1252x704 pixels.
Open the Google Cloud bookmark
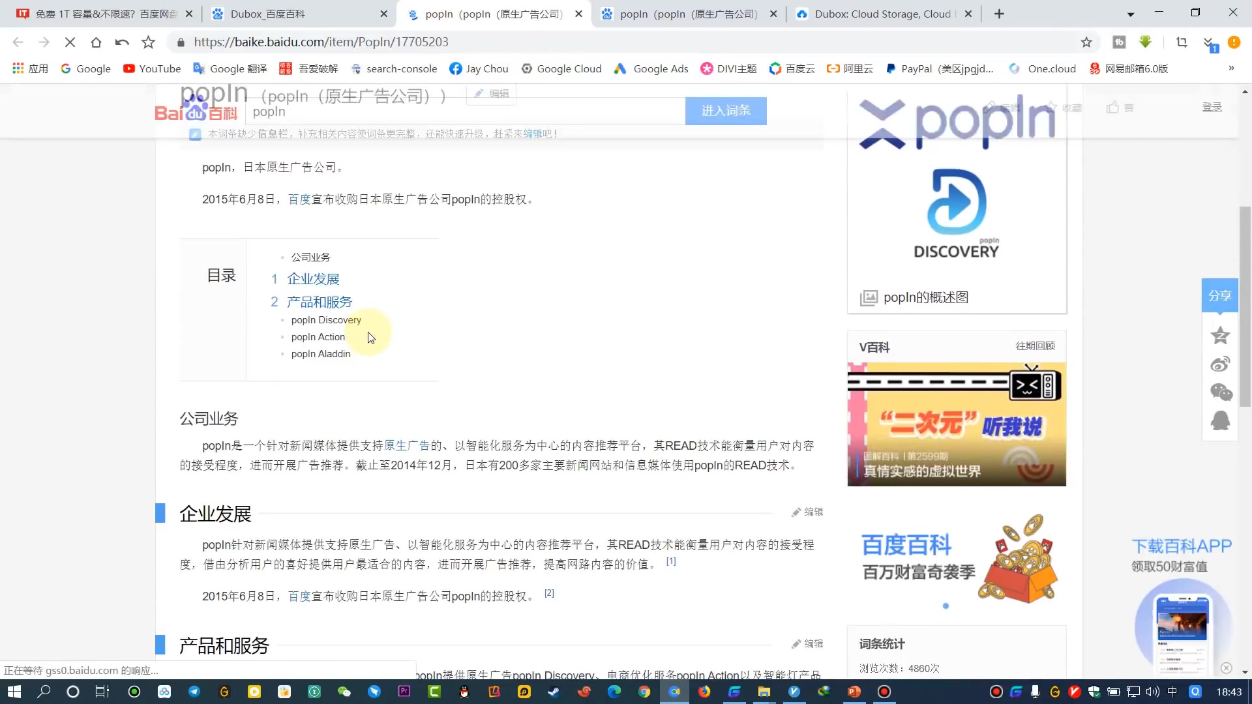click(x=561, y=68)
